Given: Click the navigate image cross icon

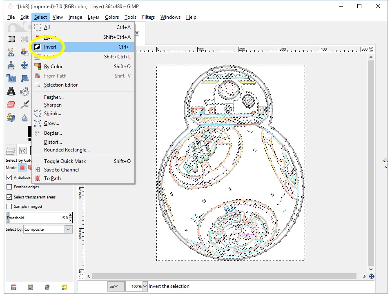Looking at the screenshot, I should click(371, 276).
